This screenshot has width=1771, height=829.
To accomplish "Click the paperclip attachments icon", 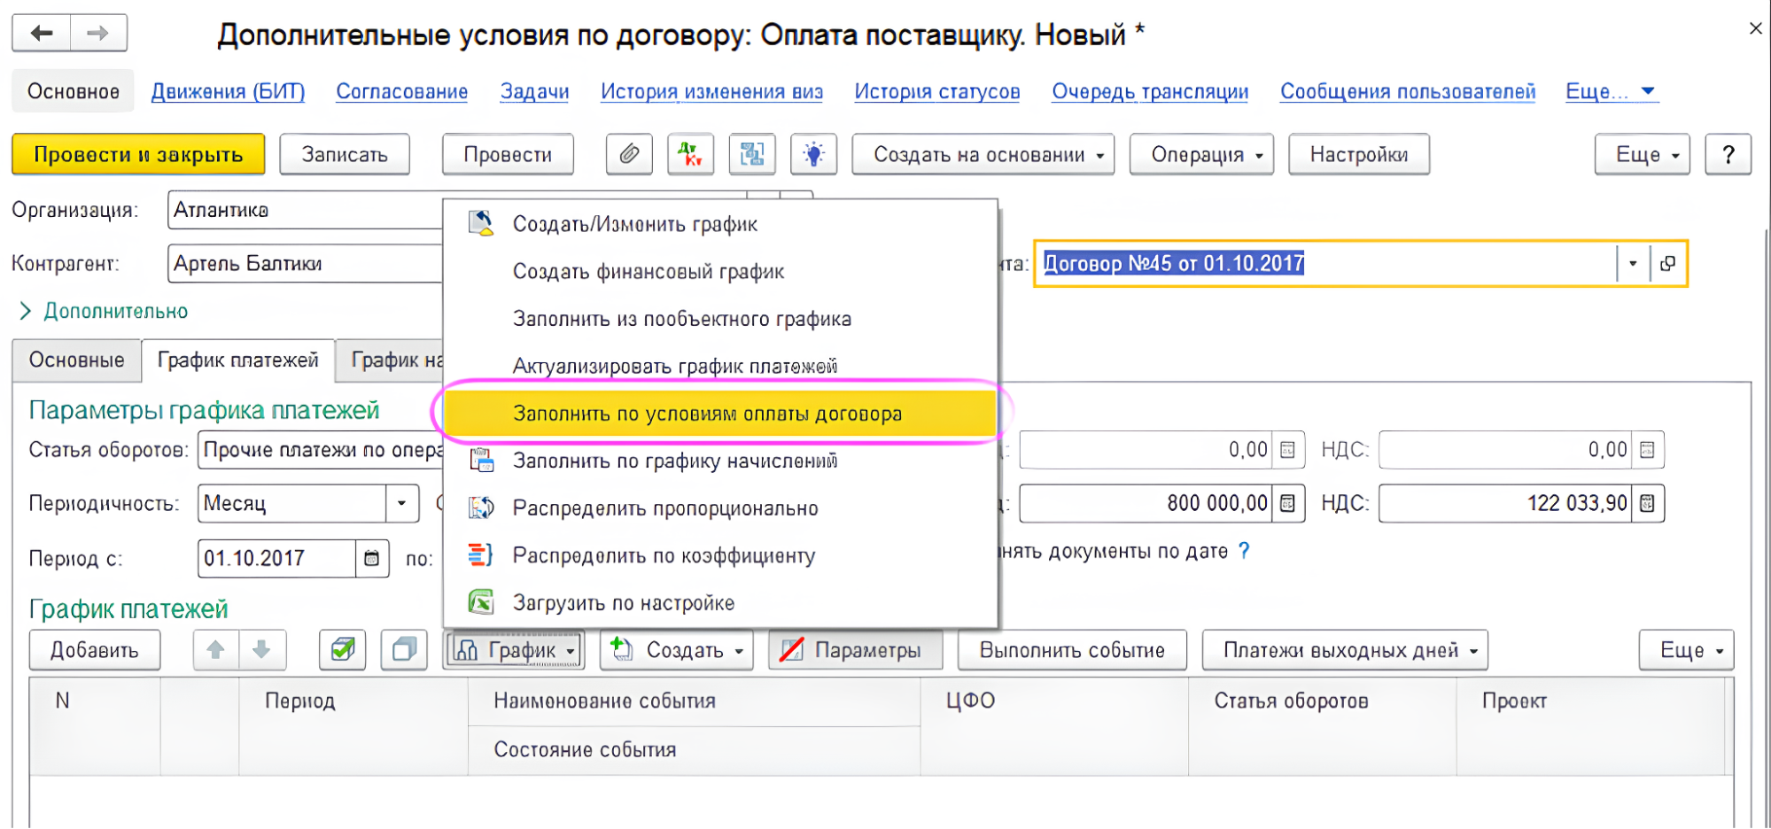I will (x=629, y=155).
